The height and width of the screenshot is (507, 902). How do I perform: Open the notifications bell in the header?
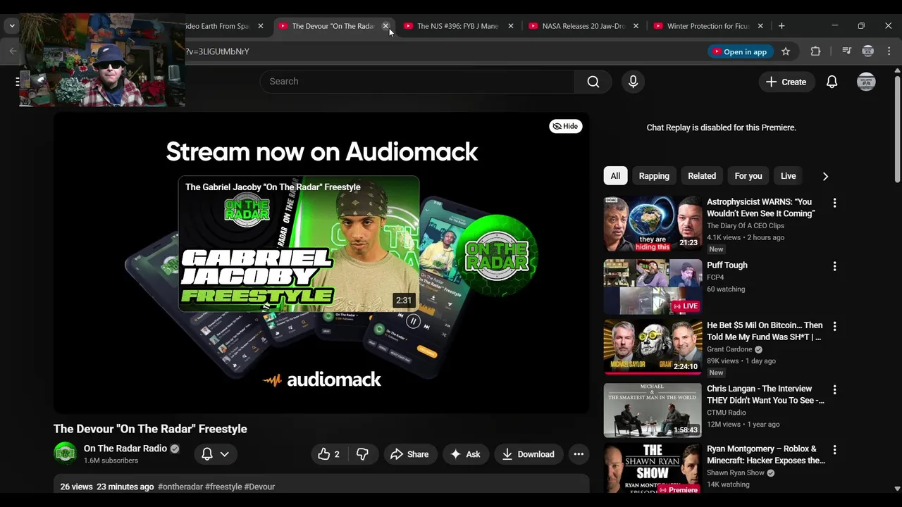(x=832, y=82)
